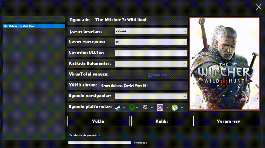This screenshot has height=148, width=265.
Task: Click the uTorrent platform icon
Action: [x=175, y=108]
